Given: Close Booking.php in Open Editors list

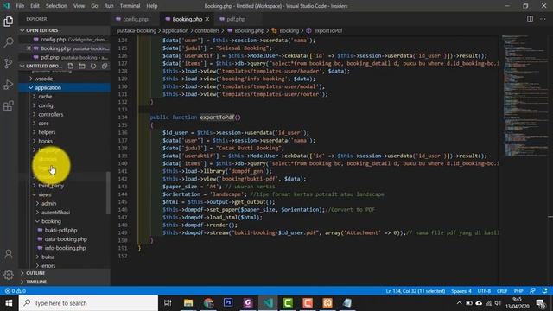Looking at the screenshot, I should [x=29, y=48].
